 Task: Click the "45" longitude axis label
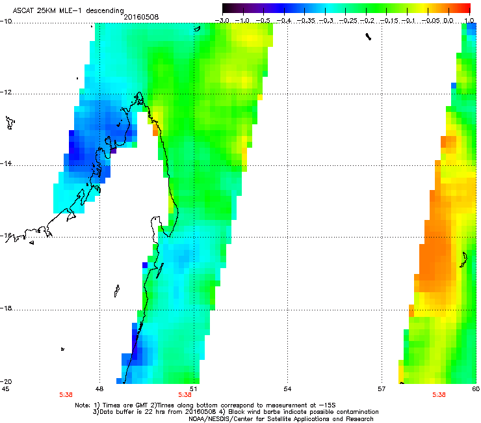5,389
